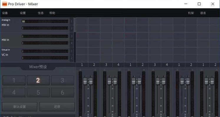Screen dimensions: 220x117
Task: Open the 信息 menu
Action: 41,13
